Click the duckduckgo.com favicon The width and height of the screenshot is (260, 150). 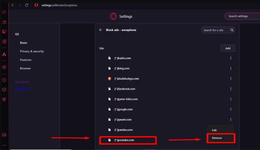(109, 79)
